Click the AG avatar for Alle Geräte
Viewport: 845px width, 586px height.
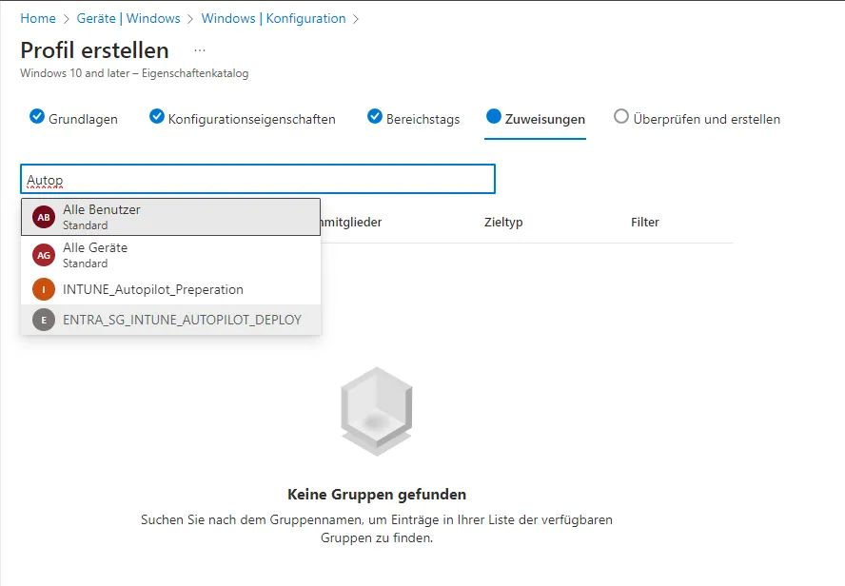[44, 255]
